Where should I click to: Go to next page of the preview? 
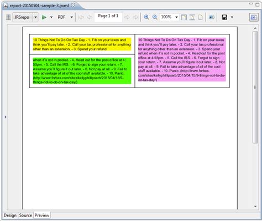coord(127,17)
